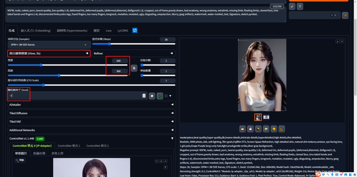Randomize the seed with the dice button

(152, 96)
